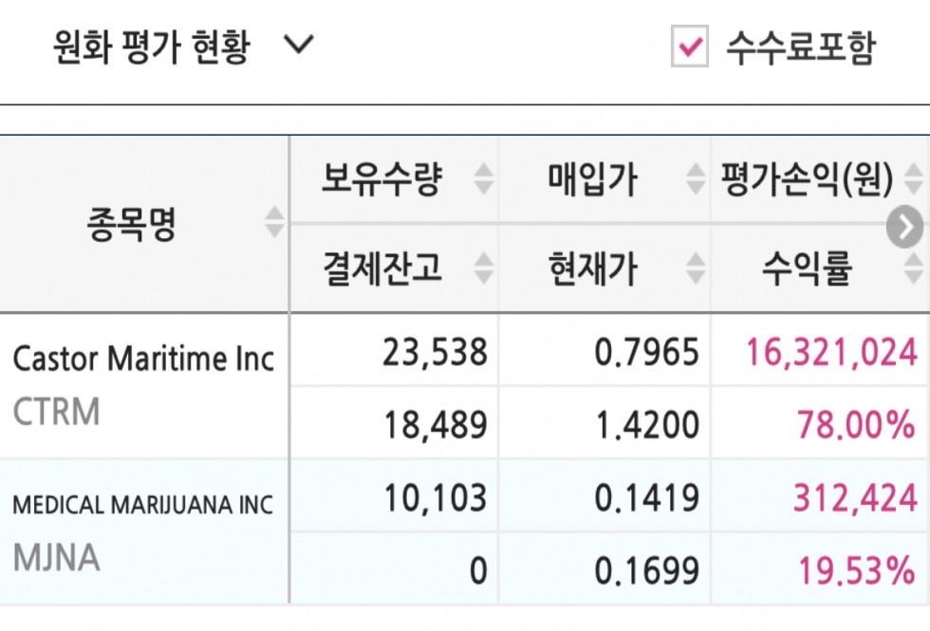Sort by 보유수량 column arrows
Screen dimensions: 930x631
[x=483, y=178]
